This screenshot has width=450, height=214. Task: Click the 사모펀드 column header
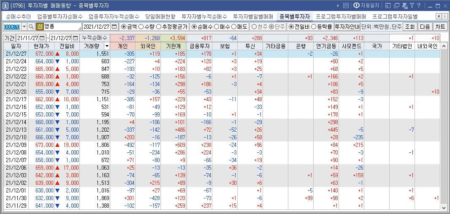point(352,46)
